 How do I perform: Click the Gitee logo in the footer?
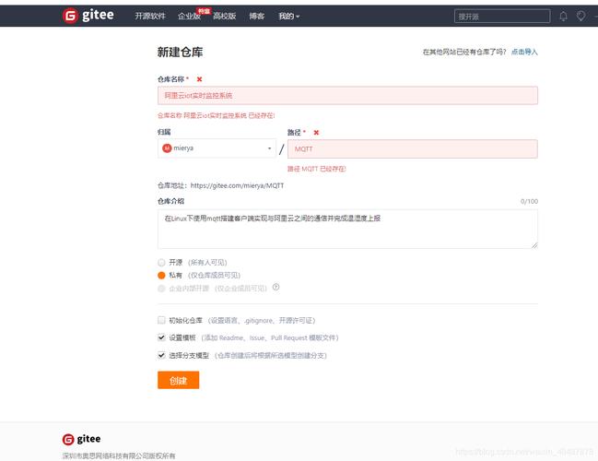pyautogui.click(x=82, y=439)
